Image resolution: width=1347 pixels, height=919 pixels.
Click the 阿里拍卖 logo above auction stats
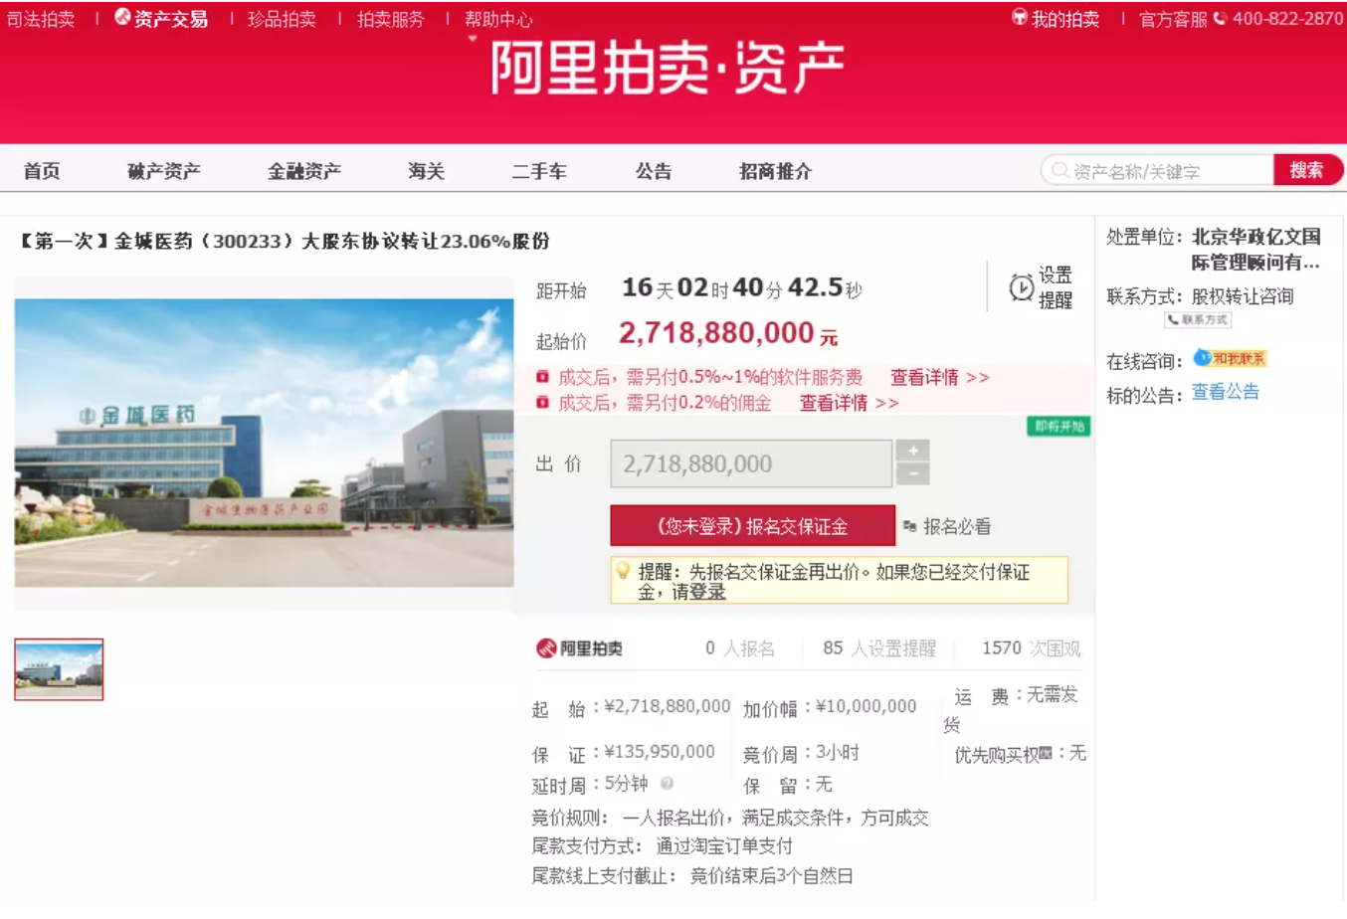(579, 648)
